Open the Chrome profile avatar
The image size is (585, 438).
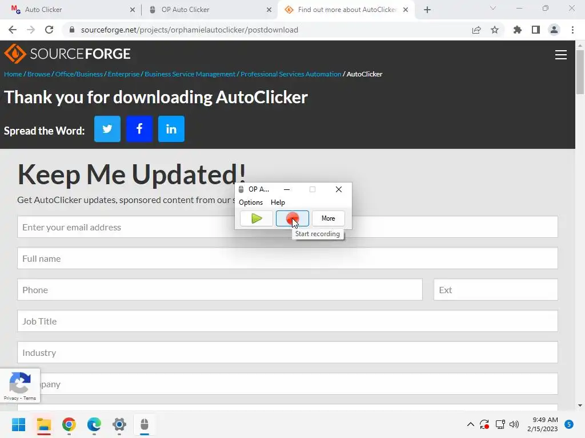pos(554,30)
